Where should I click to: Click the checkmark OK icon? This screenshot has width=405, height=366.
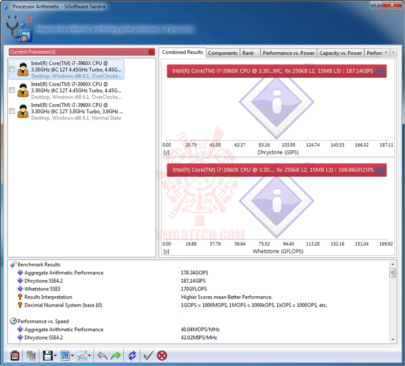148,356
